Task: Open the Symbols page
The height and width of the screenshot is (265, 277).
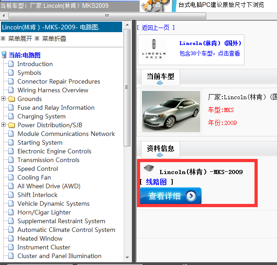Action: click(29, 73)
